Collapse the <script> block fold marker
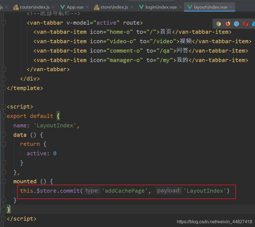The width and height of the screenshot is (255, 227). (x=4, y=107)
